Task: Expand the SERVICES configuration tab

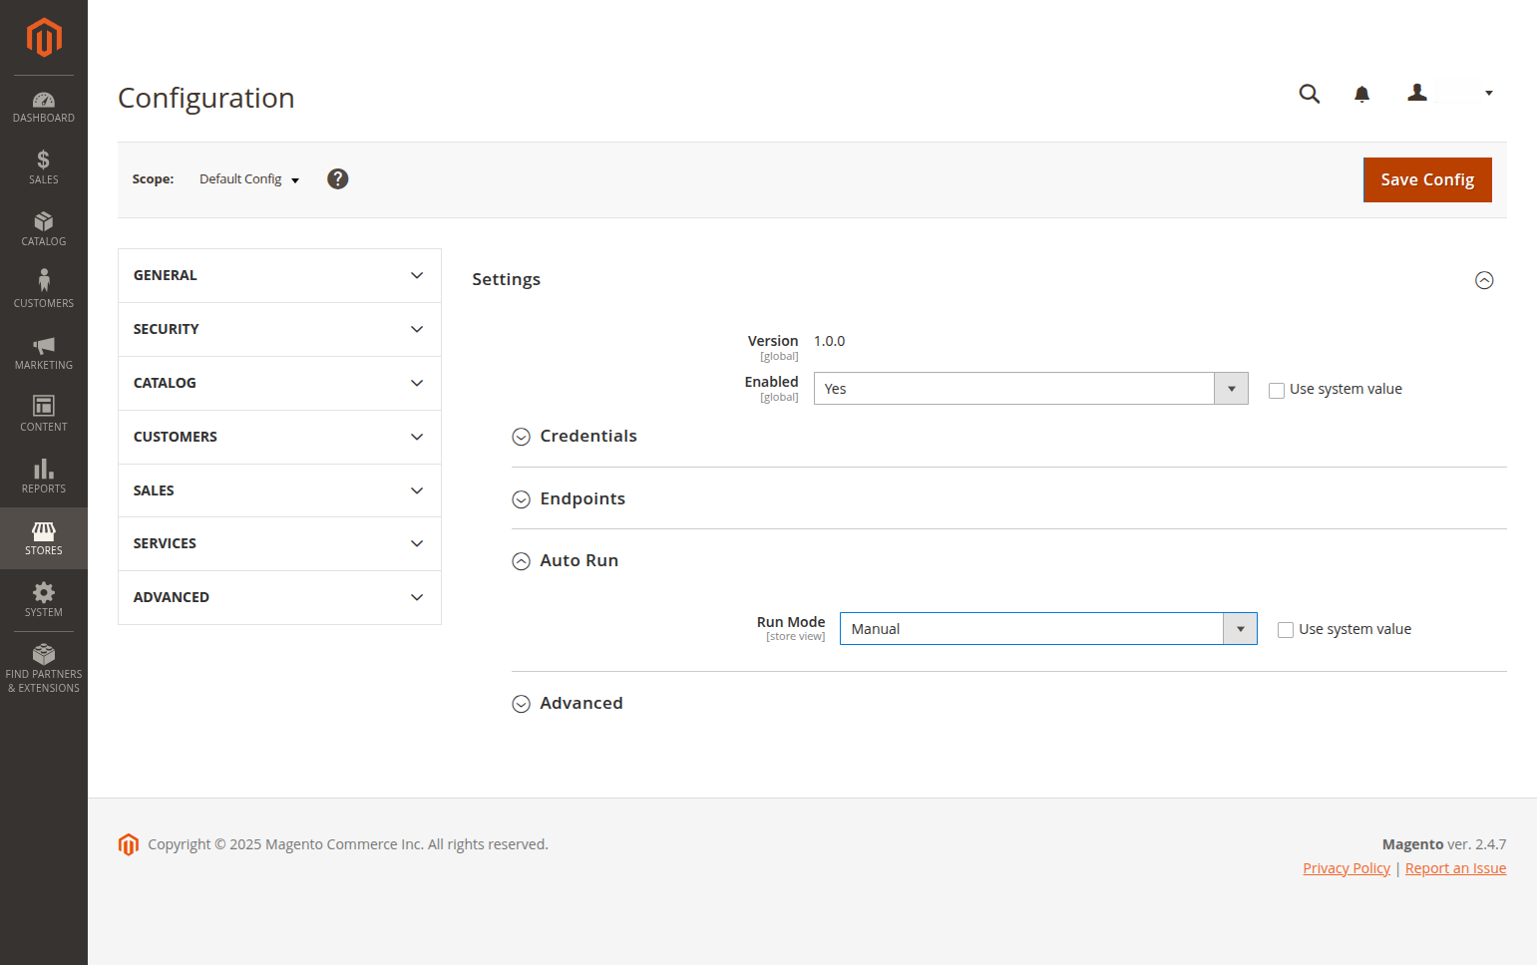Action: 279,543
